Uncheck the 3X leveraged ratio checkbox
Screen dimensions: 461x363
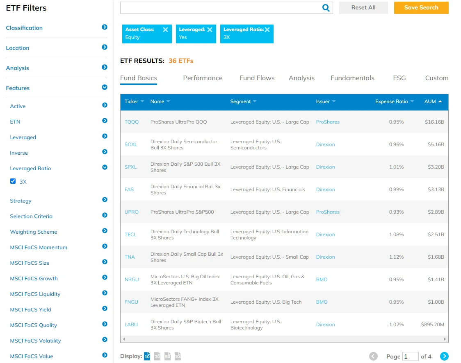[x=13, y=181]
